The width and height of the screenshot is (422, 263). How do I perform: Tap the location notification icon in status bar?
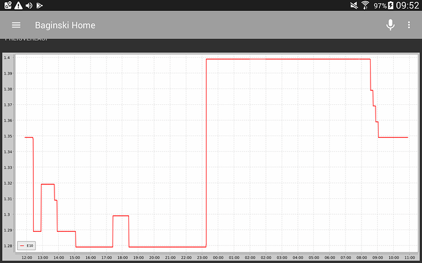click(x=8, y=5)
